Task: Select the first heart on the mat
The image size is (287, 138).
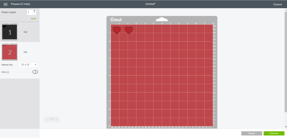Action: click(x=117, y=30)
